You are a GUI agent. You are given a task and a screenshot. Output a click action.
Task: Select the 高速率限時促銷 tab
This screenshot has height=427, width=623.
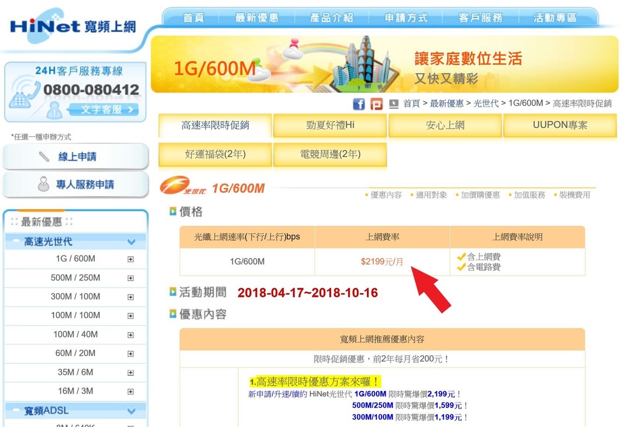tap(215, 125)
